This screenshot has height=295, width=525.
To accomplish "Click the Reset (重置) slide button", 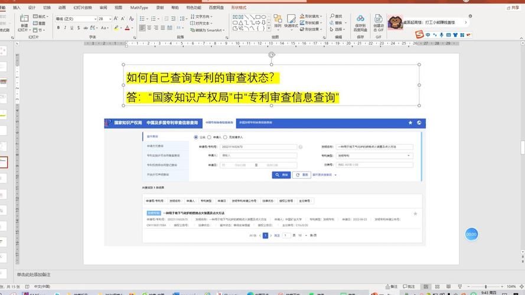I will click(x=39, y=23).
